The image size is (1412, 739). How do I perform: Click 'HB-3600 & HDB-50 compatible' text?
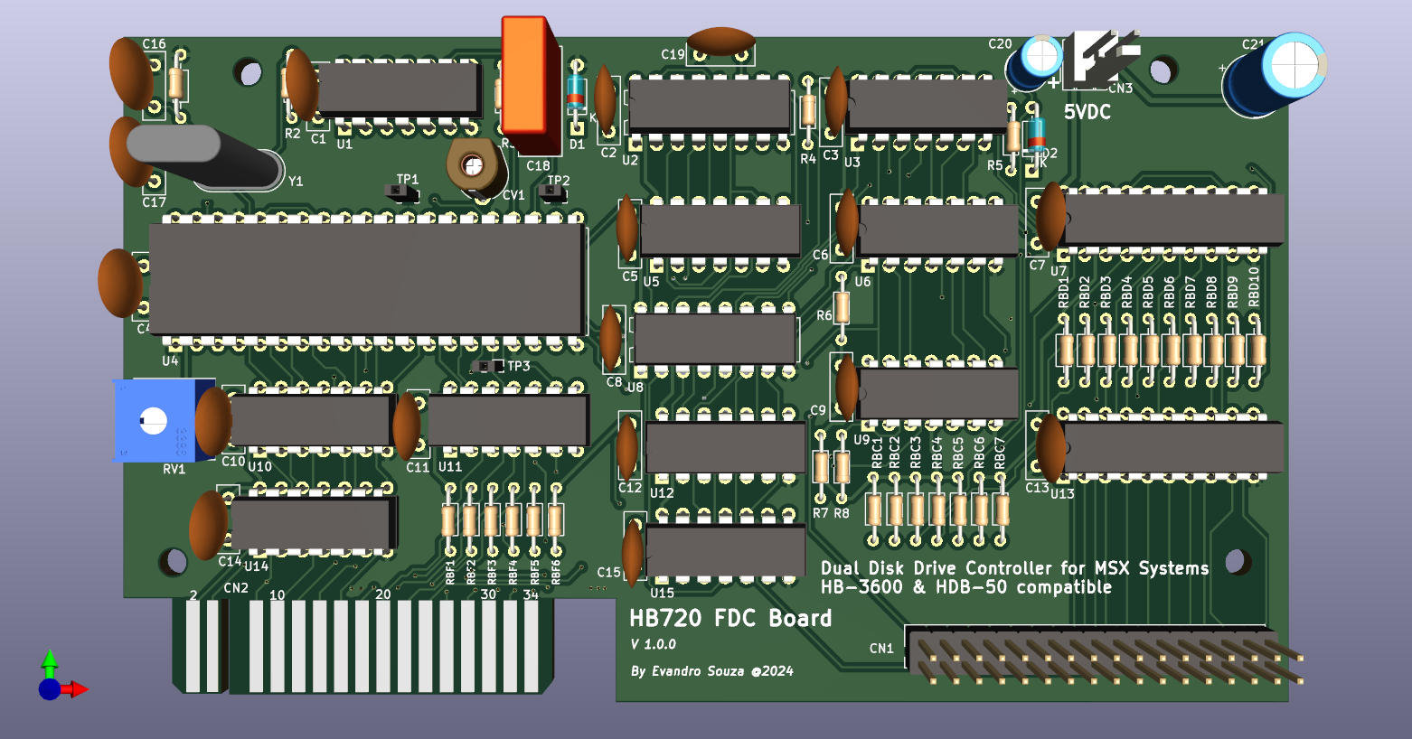click(x=966, y=587)
